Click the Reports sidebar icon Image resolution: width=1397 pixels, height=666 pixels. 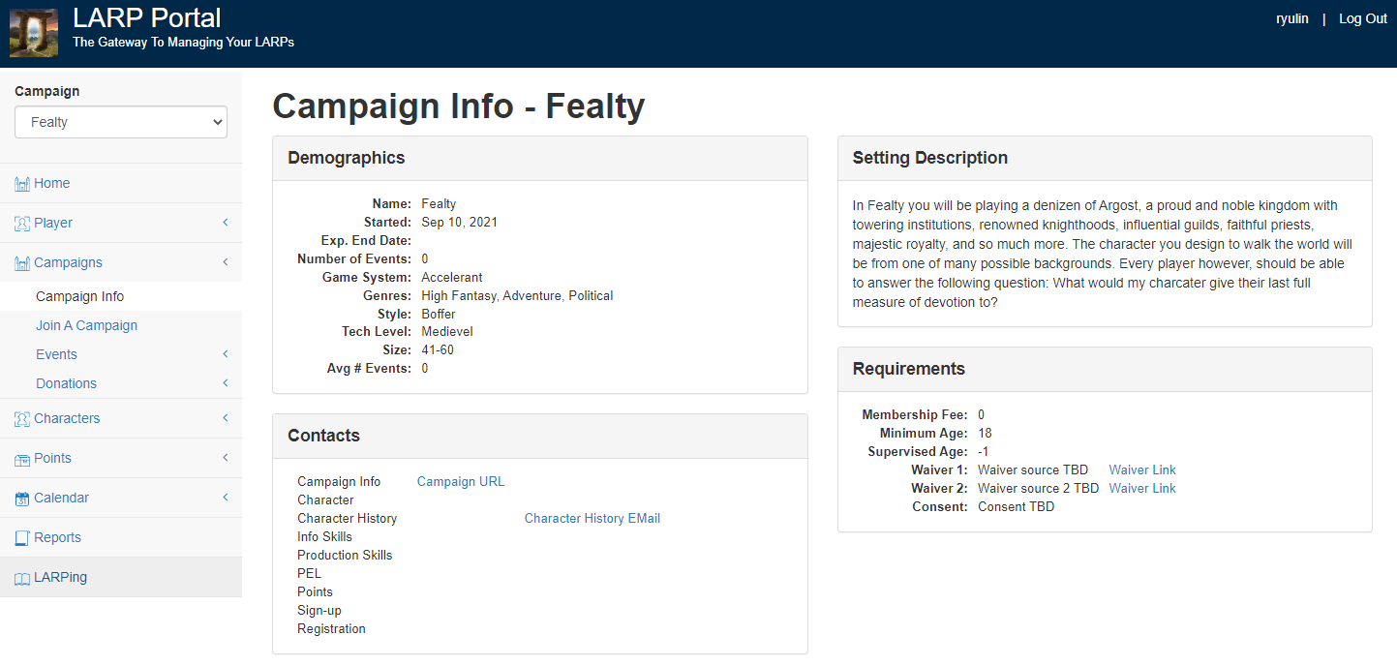pyautogui.click(x=22, y=538)
